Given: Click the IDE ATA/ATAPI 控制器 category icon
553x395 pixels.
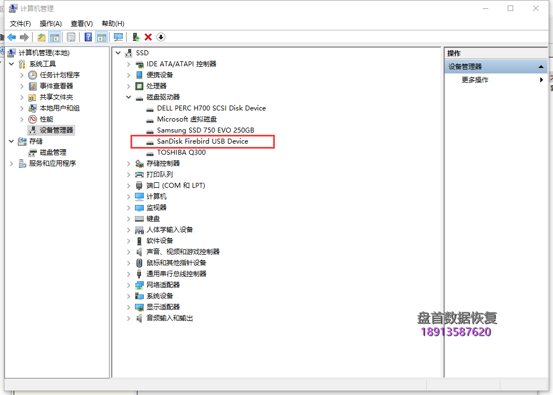Looking at the screenshot, I should coord(139,64).
